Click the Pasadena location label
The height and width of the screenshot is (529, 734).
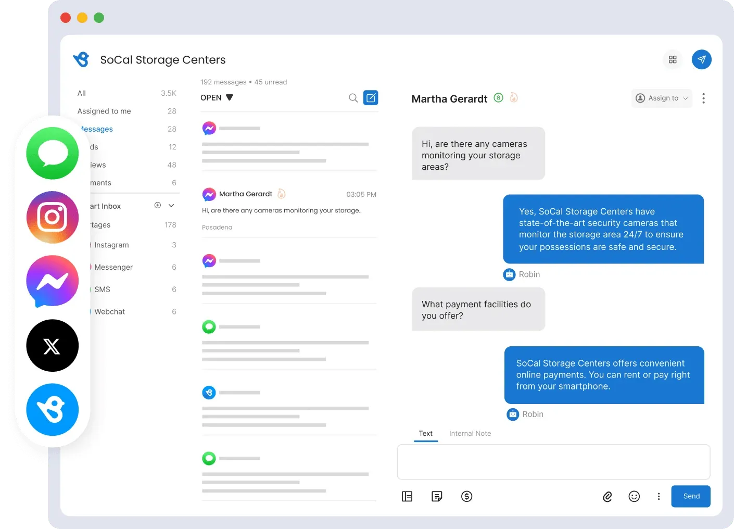coord(217,227)
